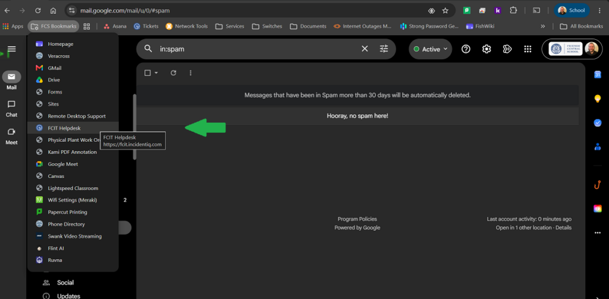Select Flint AI bookmark entry

click(73, 248)
